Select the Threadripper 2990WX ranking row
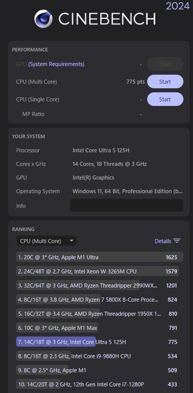193x393 pixels. (100, 285)
